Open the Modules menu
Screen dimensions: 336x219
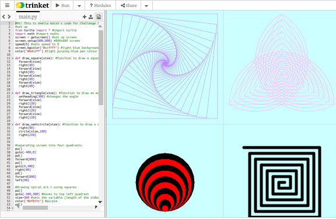100,5
